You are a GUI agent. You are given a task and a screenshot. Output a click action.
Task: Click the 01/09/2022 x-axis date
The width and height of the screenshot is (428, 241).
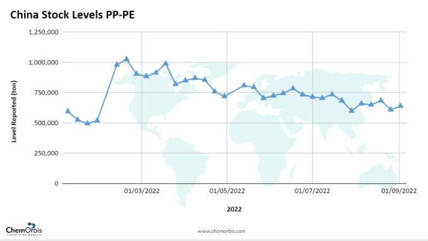[x=399, y=191]
